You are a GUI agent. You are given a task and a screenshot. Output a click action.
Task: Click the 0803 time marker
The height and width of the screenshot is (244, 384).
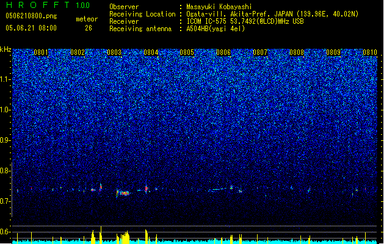pos(114,52)
